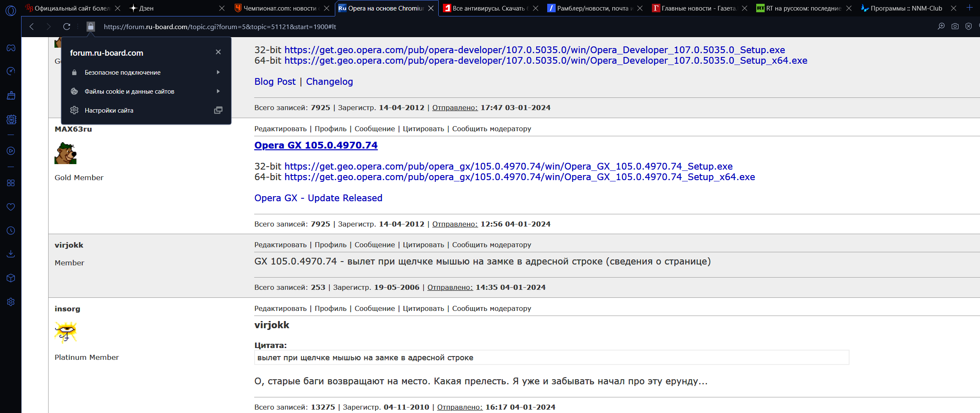Expand the Безопасное подключение submenu
The image size is (980, 413).
(146, 73)
